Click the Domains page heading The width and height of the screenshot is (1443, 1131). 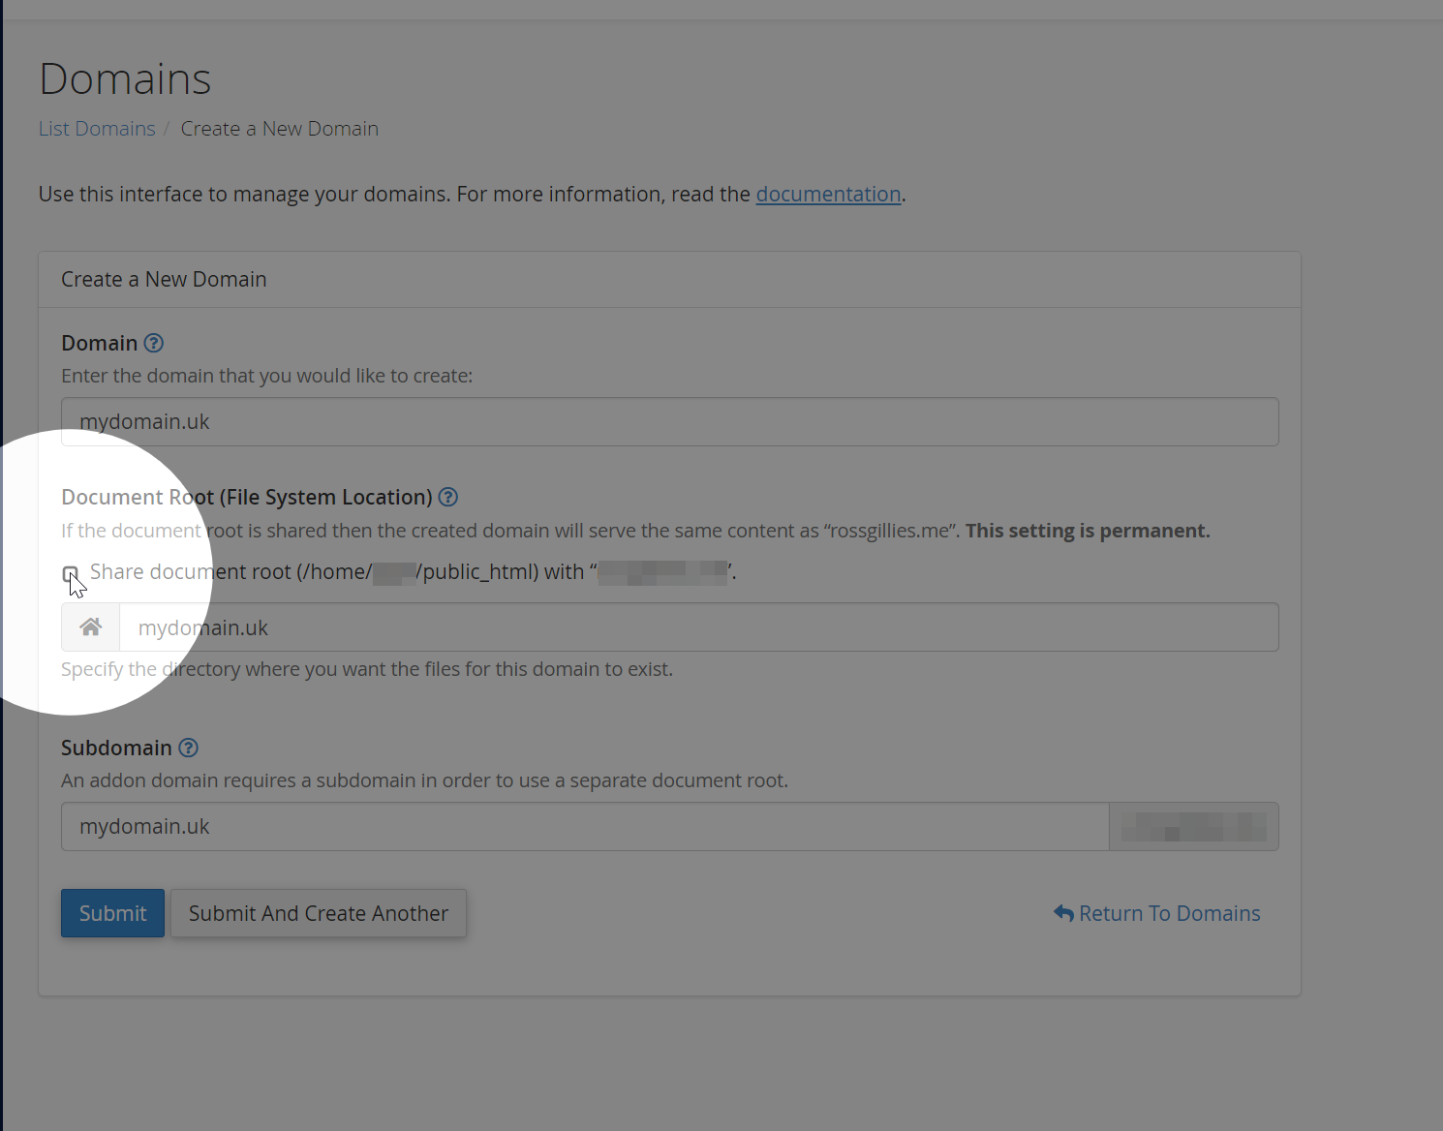point(125,78)
